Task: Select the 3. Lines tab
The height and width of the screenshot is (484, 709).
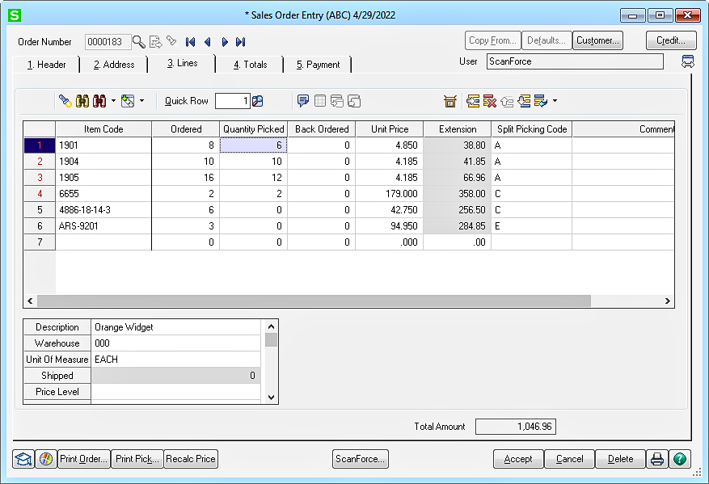Action: pyautogui.click(x=182, y=63)
